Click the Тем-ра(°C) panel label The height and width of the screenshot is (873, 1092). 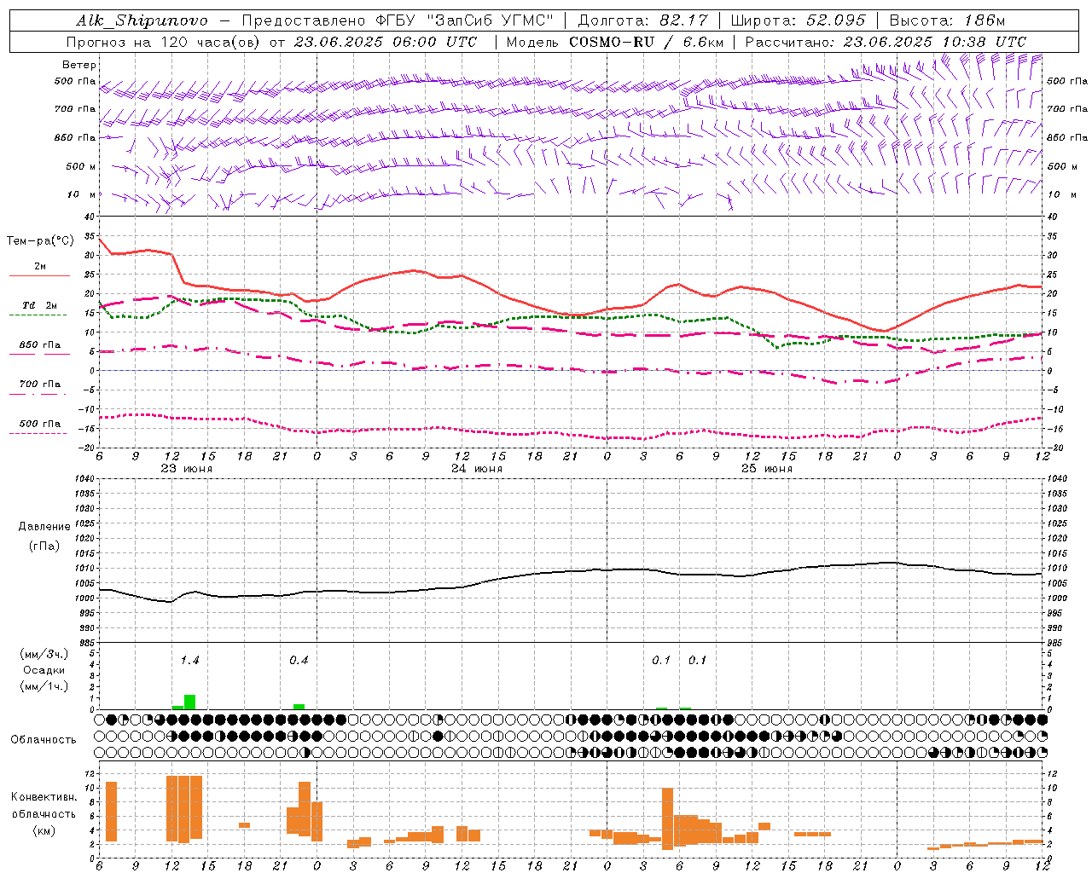tap(40, 241)
